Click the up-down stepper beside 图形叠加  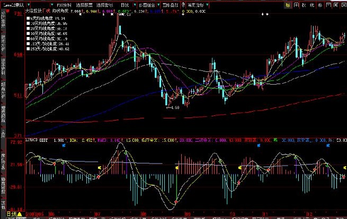(x=183, y=5)
